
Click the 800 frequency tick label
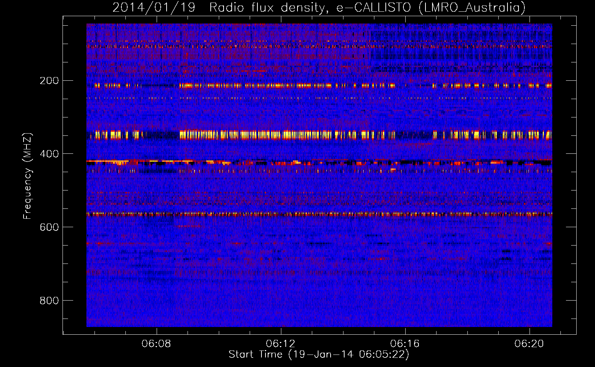[49, 301]
